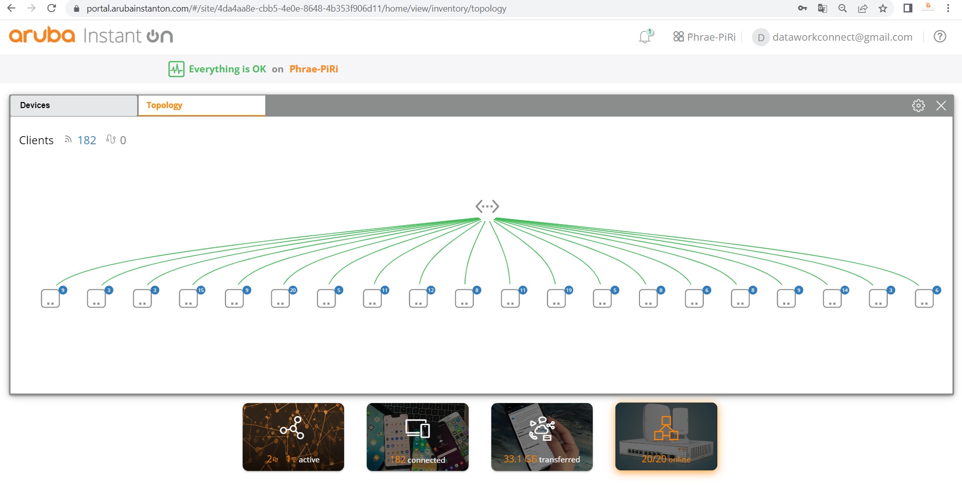This screenshot has width=962, height=493.
Task: Open the alerts notification bell
Action: click(646, 37)
